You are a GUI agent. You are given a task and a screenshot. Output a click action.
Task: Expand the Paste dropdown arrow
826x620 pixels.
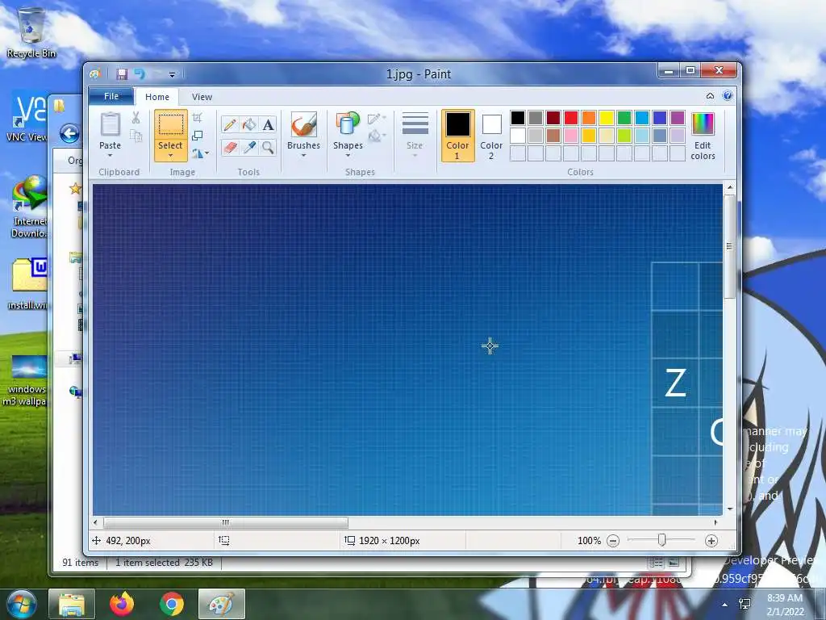click(110, 156)
